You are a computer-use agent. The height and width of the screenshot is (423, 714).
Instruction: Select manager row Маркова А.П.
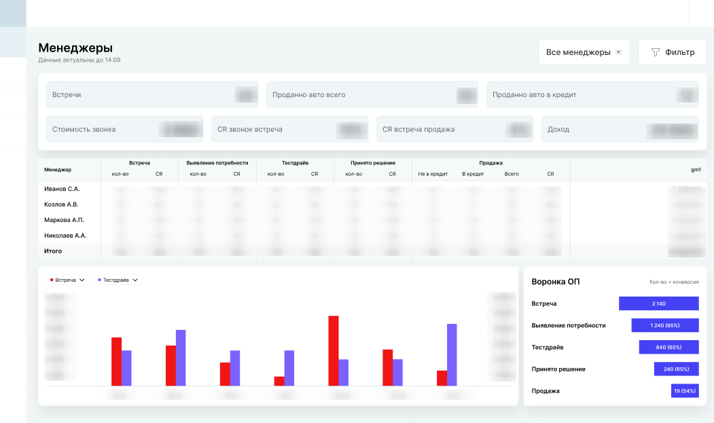[372, 220]
